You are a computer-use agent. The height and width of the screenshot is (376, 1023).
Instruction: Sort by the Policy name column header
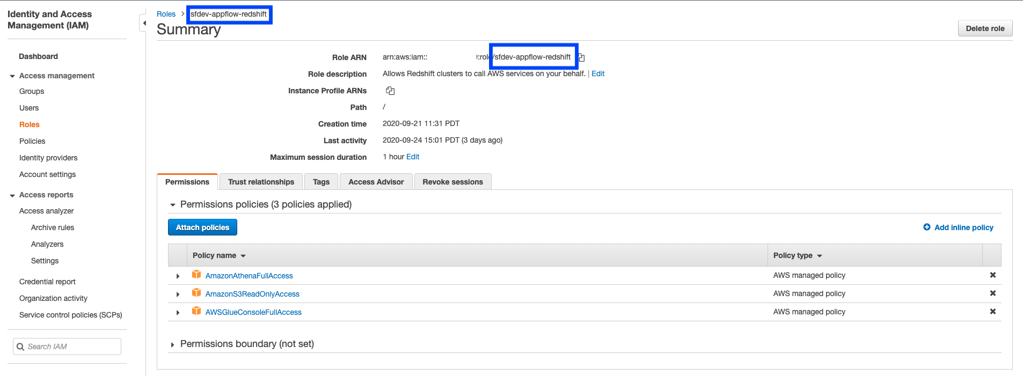tap(219, 255)
